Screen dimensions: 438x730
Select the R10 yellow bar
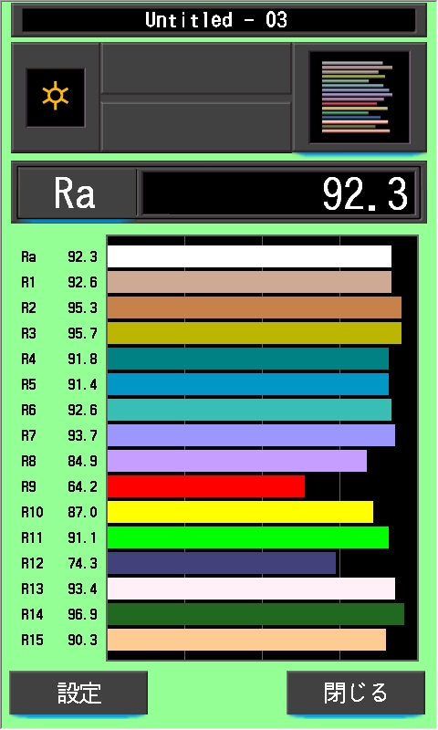point(240,512)
